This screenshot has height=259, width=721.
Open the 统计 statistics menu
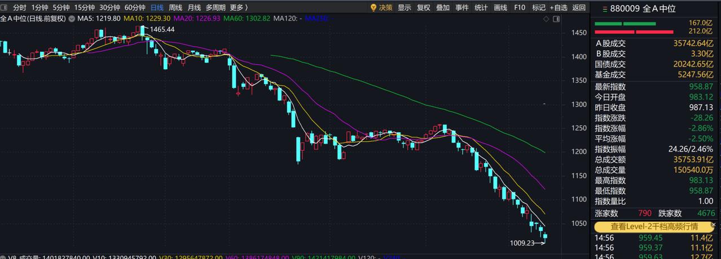click(x=481, y=8)
